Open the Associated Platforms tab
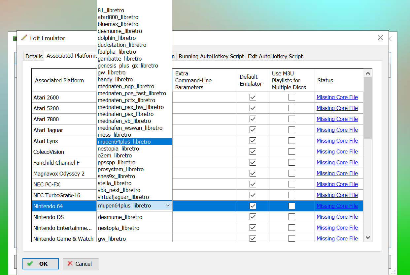Image resolution: width=410 pixels, height=275 pixels. 71,56
